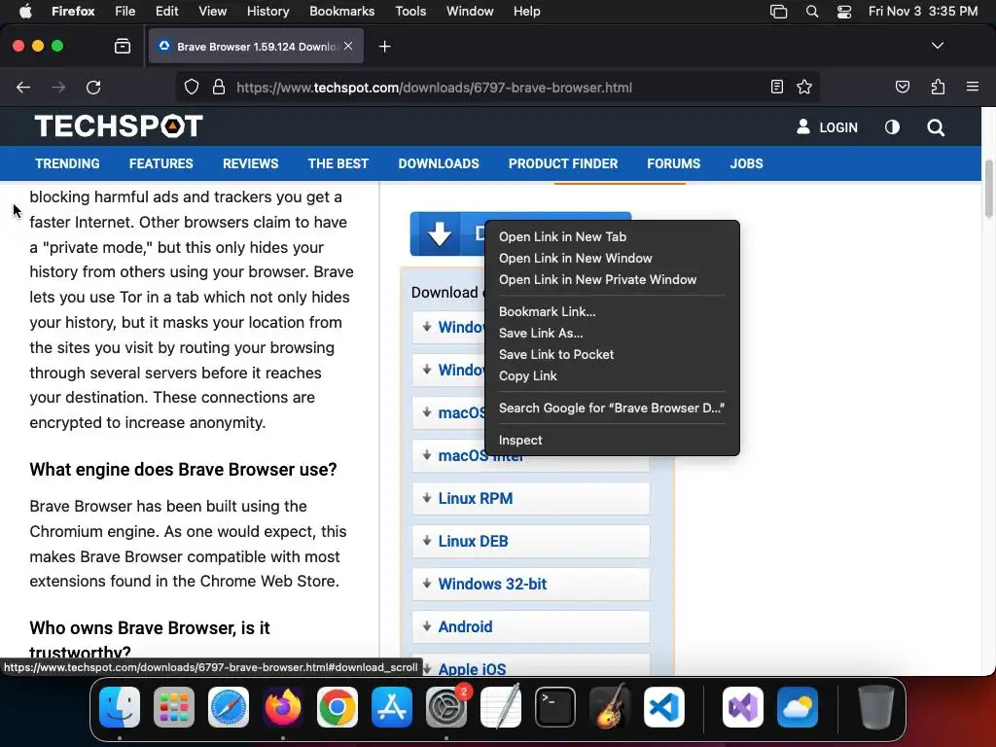This screenshot has height=747, width=996.
Task: Go to REVIEWS section
Action: [x=250, y=163]
